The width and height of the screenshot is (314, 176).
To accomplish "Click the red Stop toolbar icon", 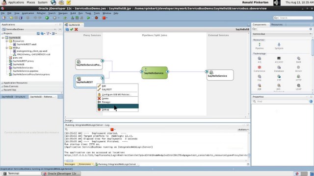I will coord(104,18).
